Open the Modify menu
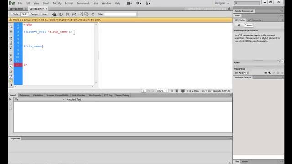Screen dimensions: 292x164 click(57, 3)
